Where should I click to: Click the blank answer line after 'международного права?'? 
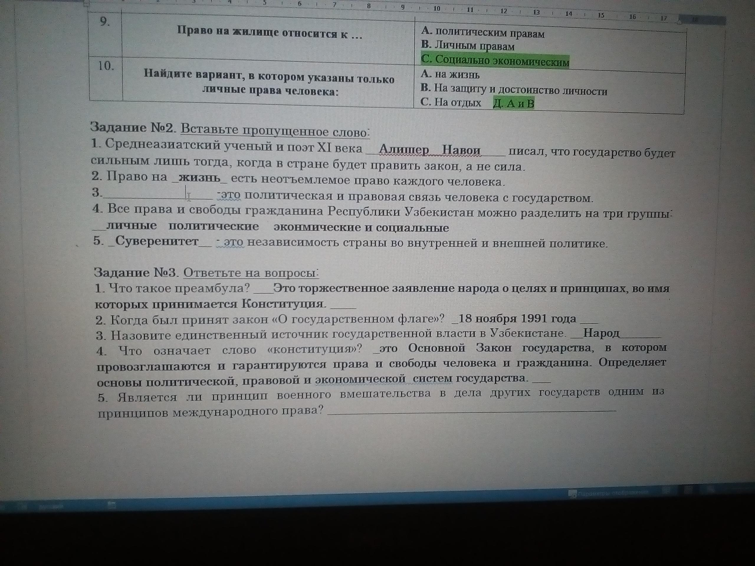click(472, 411)
